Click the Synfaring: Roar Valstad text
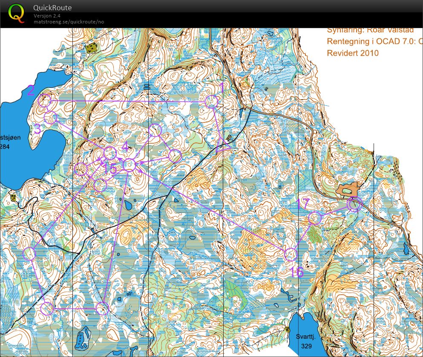The image size is (423, 357). [x=370, y=31]
